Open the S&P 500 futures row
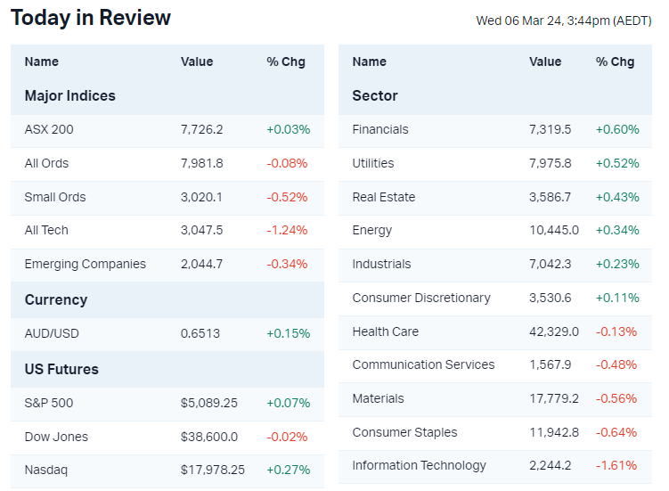Viewport: 669px width, 491px height. pos(49,403)
